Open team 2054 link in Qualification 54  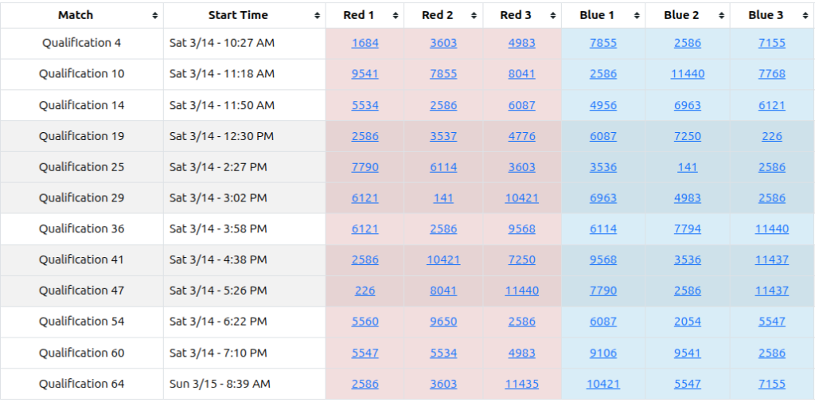[687, 322]
